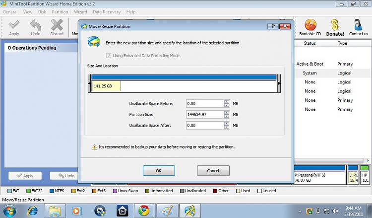
Task: Select the Active & Boot partition row
Action: coord(332,64)
